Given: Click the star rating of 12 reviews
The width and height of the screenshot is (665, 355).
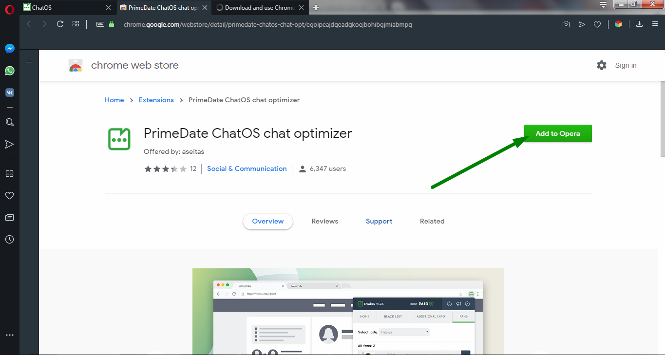Looking at the screenshot, I should (x=166, y=169).
